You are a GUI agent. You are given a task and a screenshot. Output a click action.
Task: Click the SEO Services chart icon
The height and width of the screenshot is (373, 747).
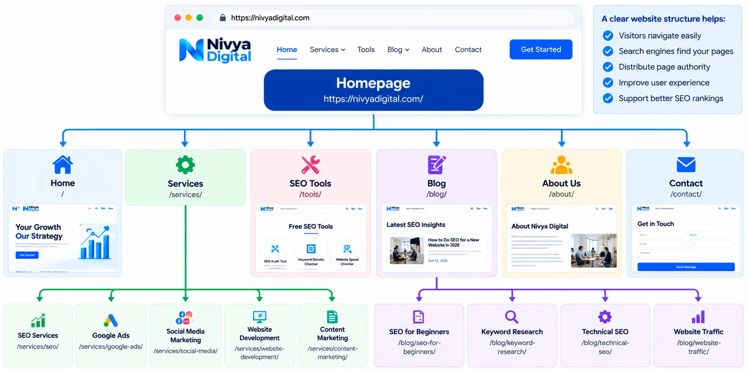click(x=38, y=320)
